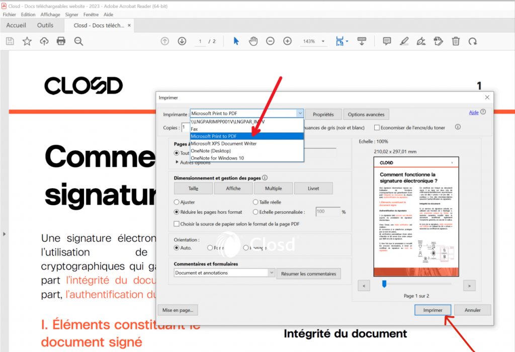Click the page preview slider handle
This screenshot has width=515, height=352.
[x=384, y=284]
